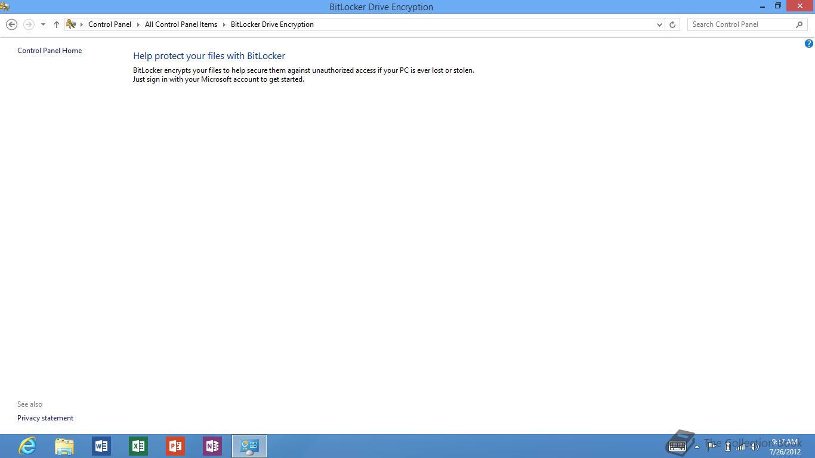Select All Control Panel Items breadcrumb
Screen dimensions: 815x458
181,24
